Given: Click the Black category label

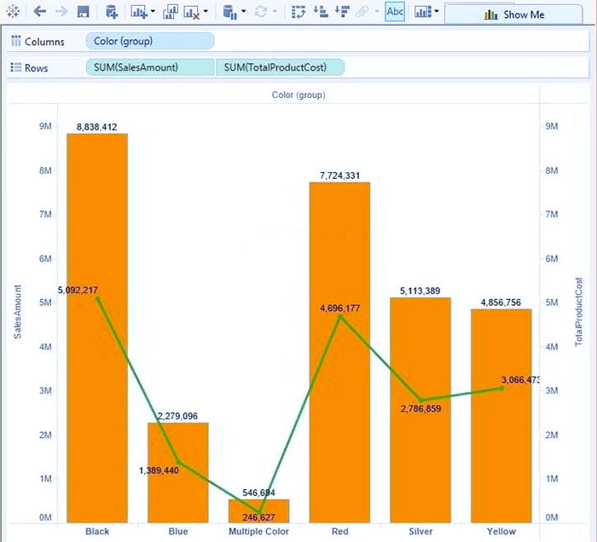Looking at the screenshot, I should (x=97, y=532).
